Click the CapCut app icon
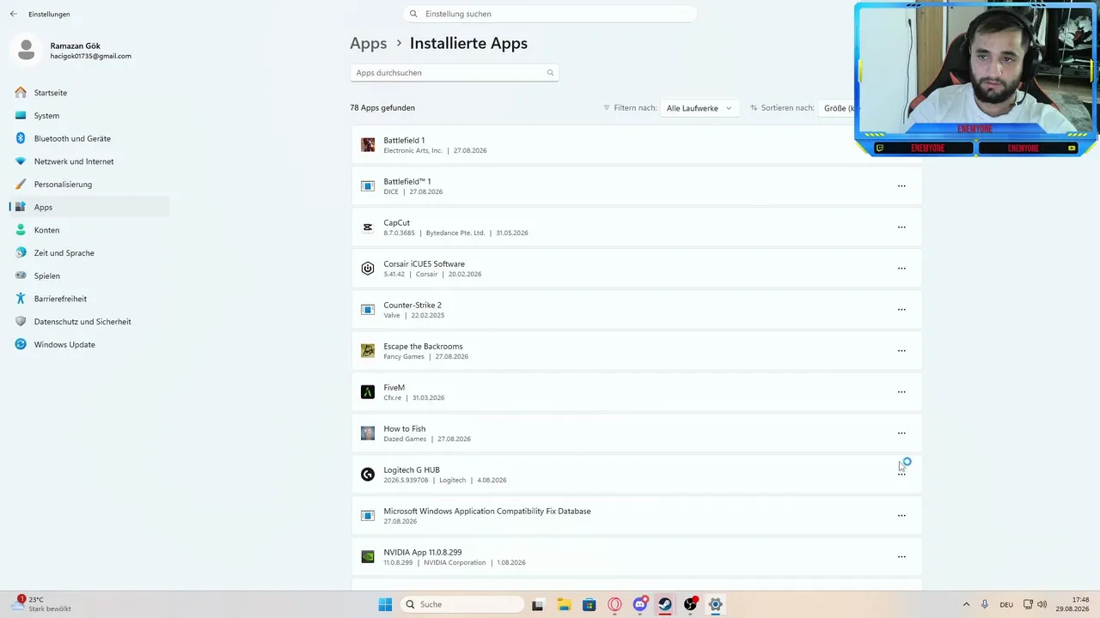This screenshot has height=618, width=1100. pyautogui.click(x=368, y=227)
